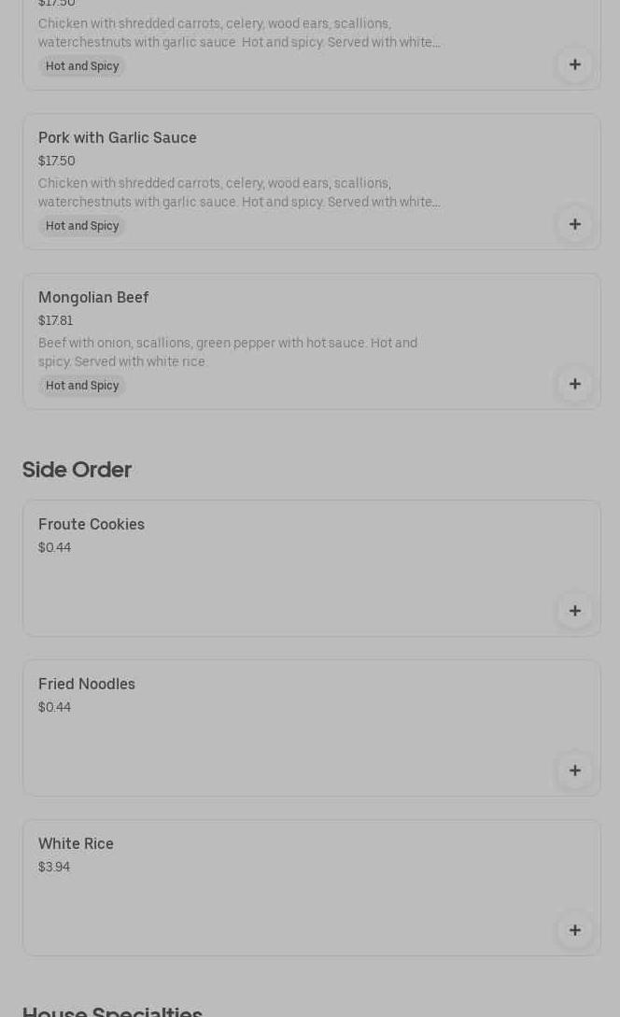The image size is (620, 1017).
Task: Click the House Specialties section heading
Action: click(112, 1010)
